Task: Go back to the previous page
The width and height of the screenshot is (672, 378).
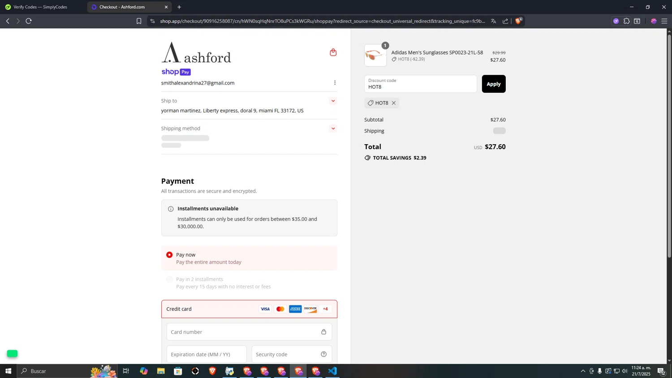Action: 8,21
